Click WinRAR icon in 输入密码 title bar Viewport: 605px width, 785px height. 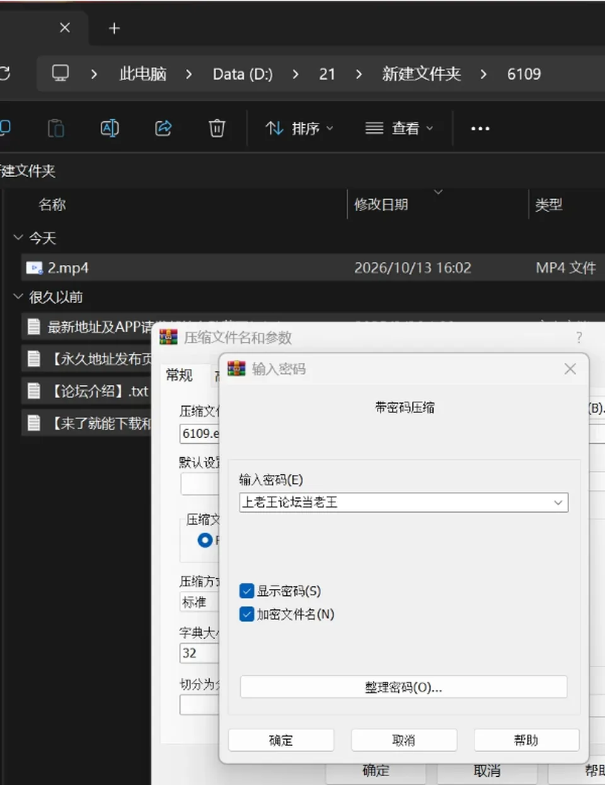click(x=236, y=368)
